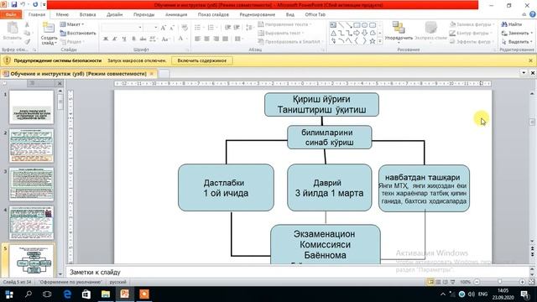
Task: Select the Text Box shape in gallery
Action: point(333,25)
